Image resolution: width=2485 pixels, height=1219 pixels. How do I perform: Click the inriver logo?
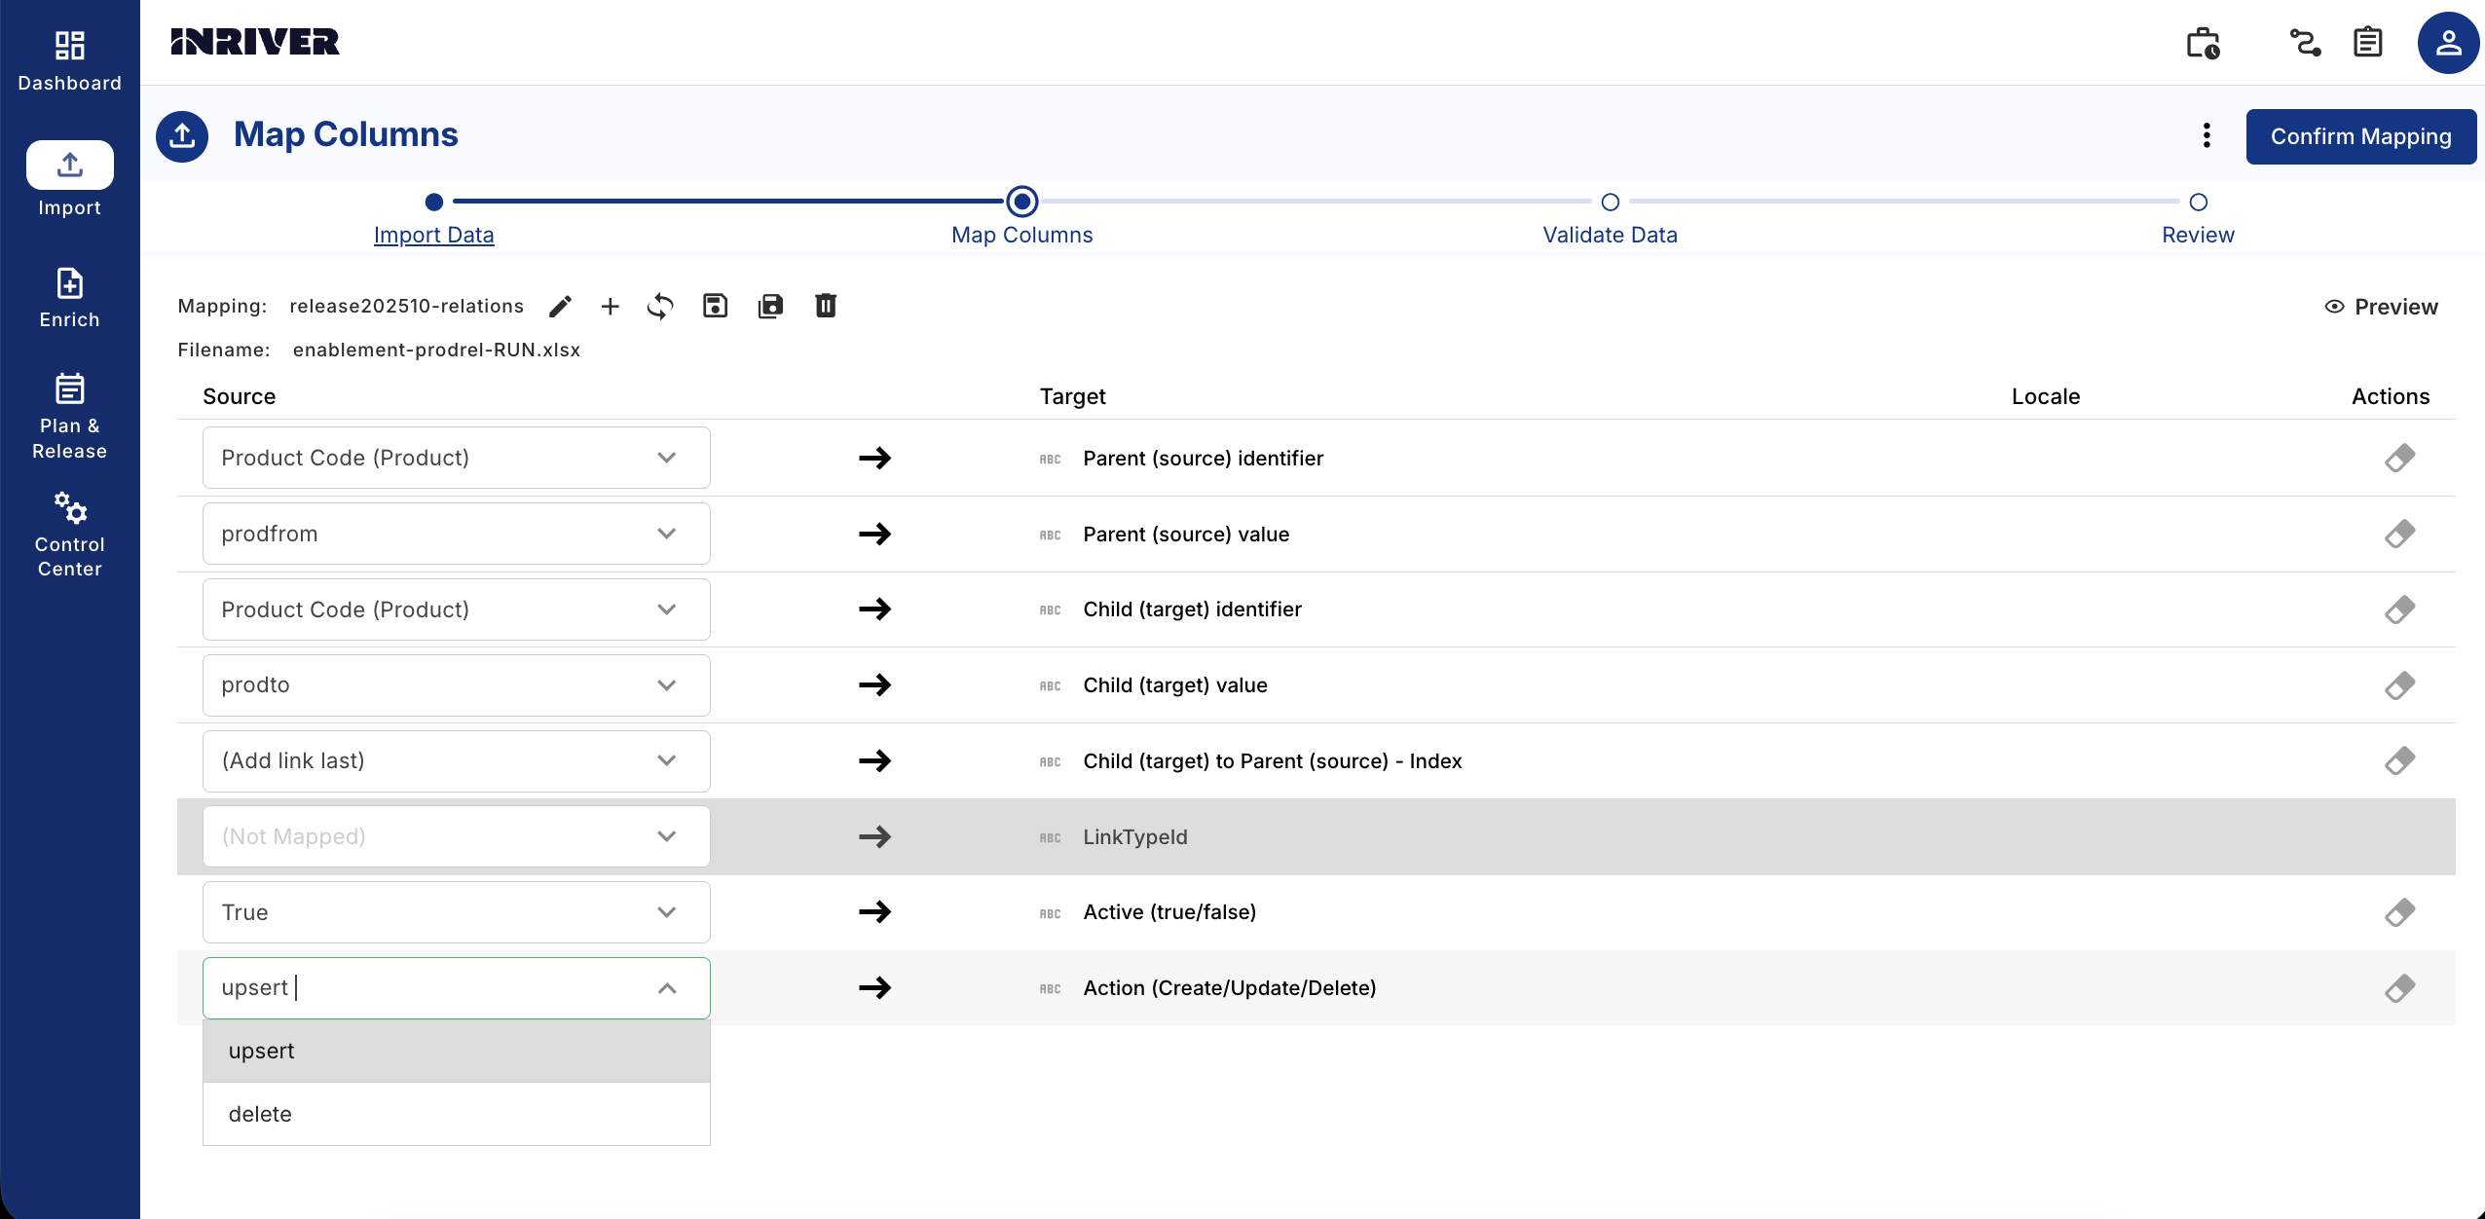(255, 42)
